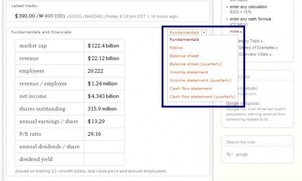Open the examples by Topic link
The width and height of the screenshot is (302, 181).
point(251,41)
